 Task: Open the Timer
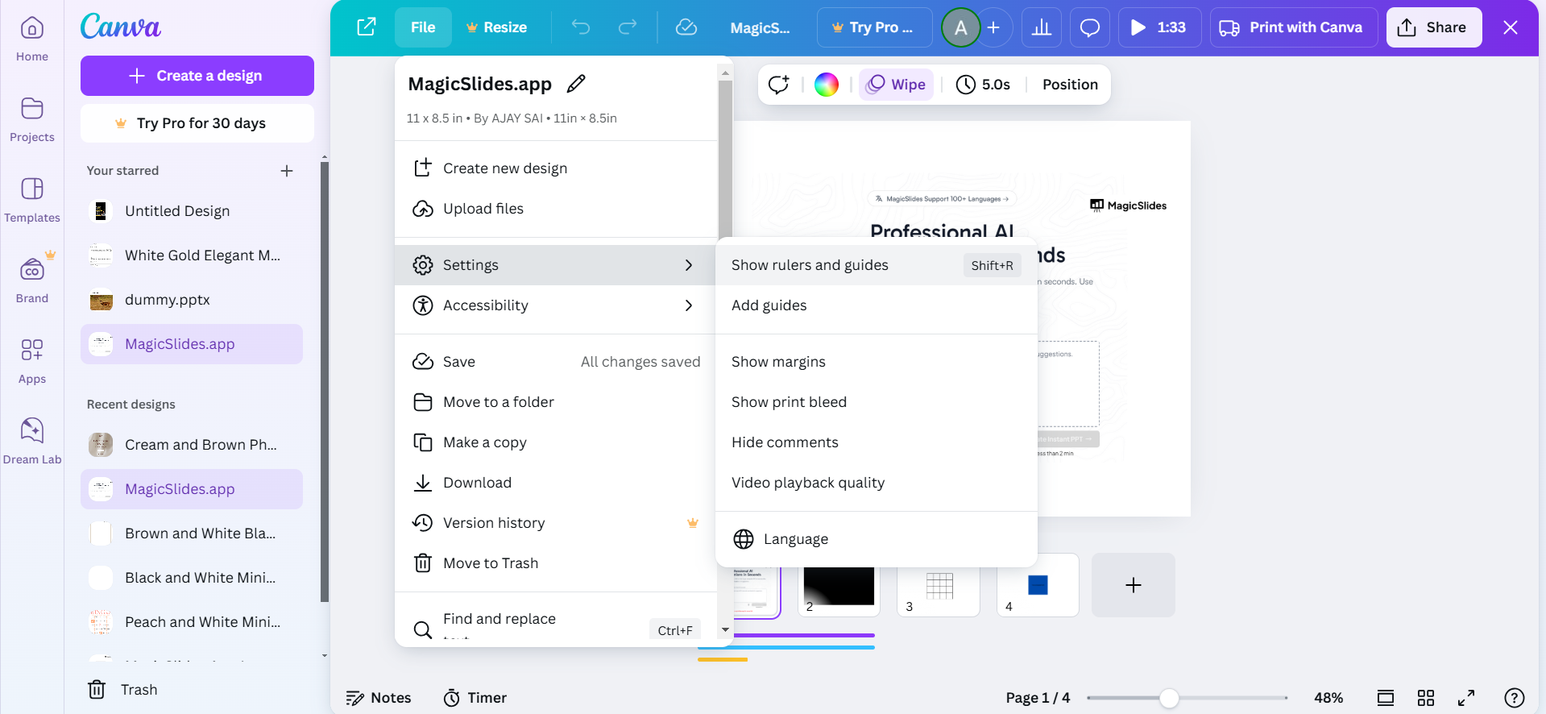point(475,698)
